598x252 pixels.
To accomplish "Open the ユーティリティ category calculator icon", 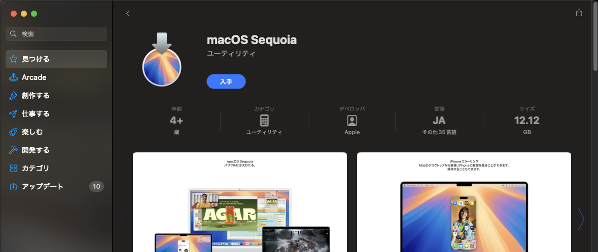I will click(x=264, y=120).
